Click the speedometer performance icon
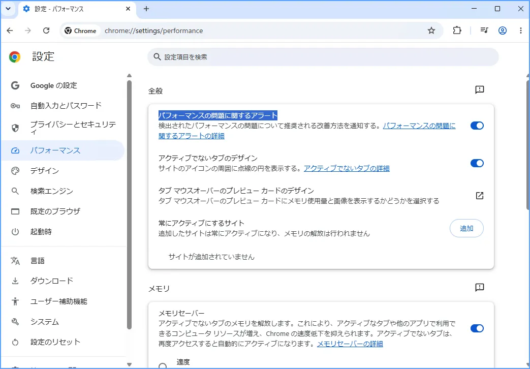Viewport: 530px width, 369px height. [x=15, y=150]
